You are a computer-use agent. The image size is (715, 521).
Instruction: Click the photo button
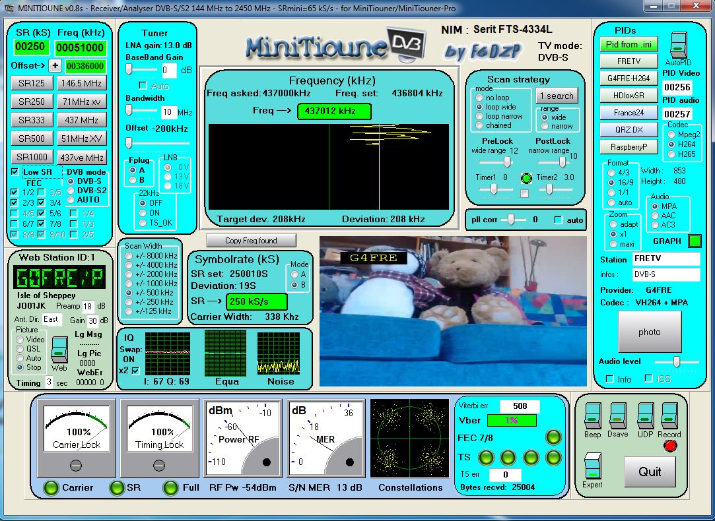pyautogui.click(x=650, y=332)
